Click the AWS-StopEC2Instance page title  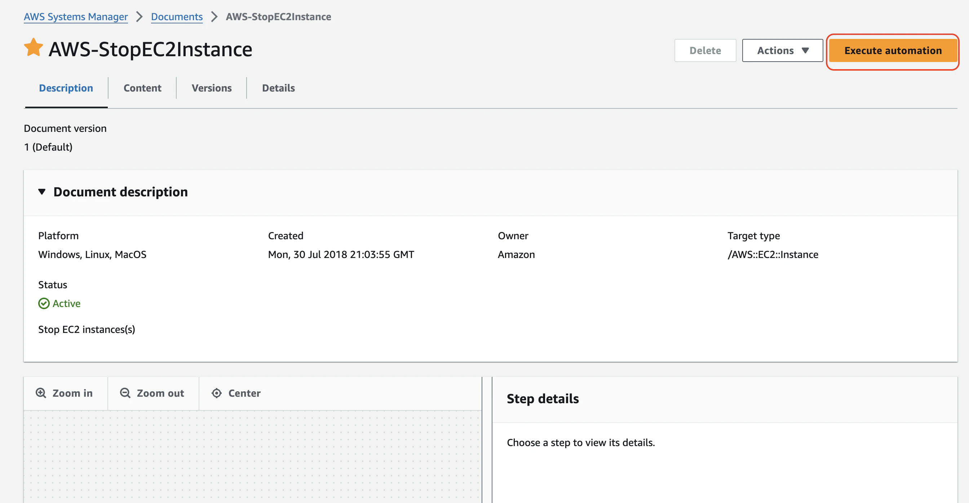[150, 49]
